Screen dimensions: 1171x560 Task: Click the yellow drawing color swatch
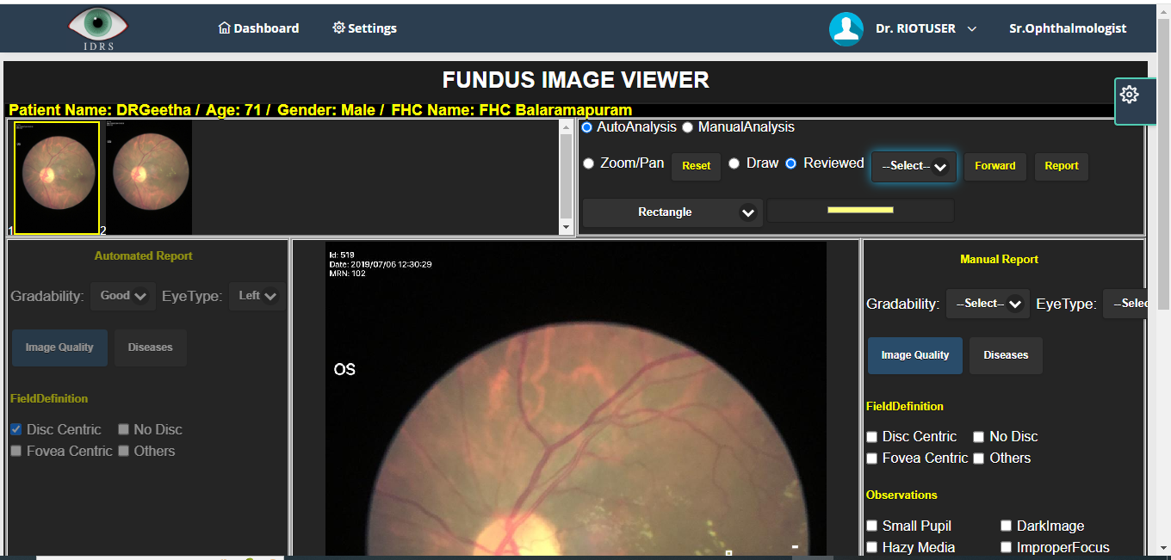pos(860,210)
